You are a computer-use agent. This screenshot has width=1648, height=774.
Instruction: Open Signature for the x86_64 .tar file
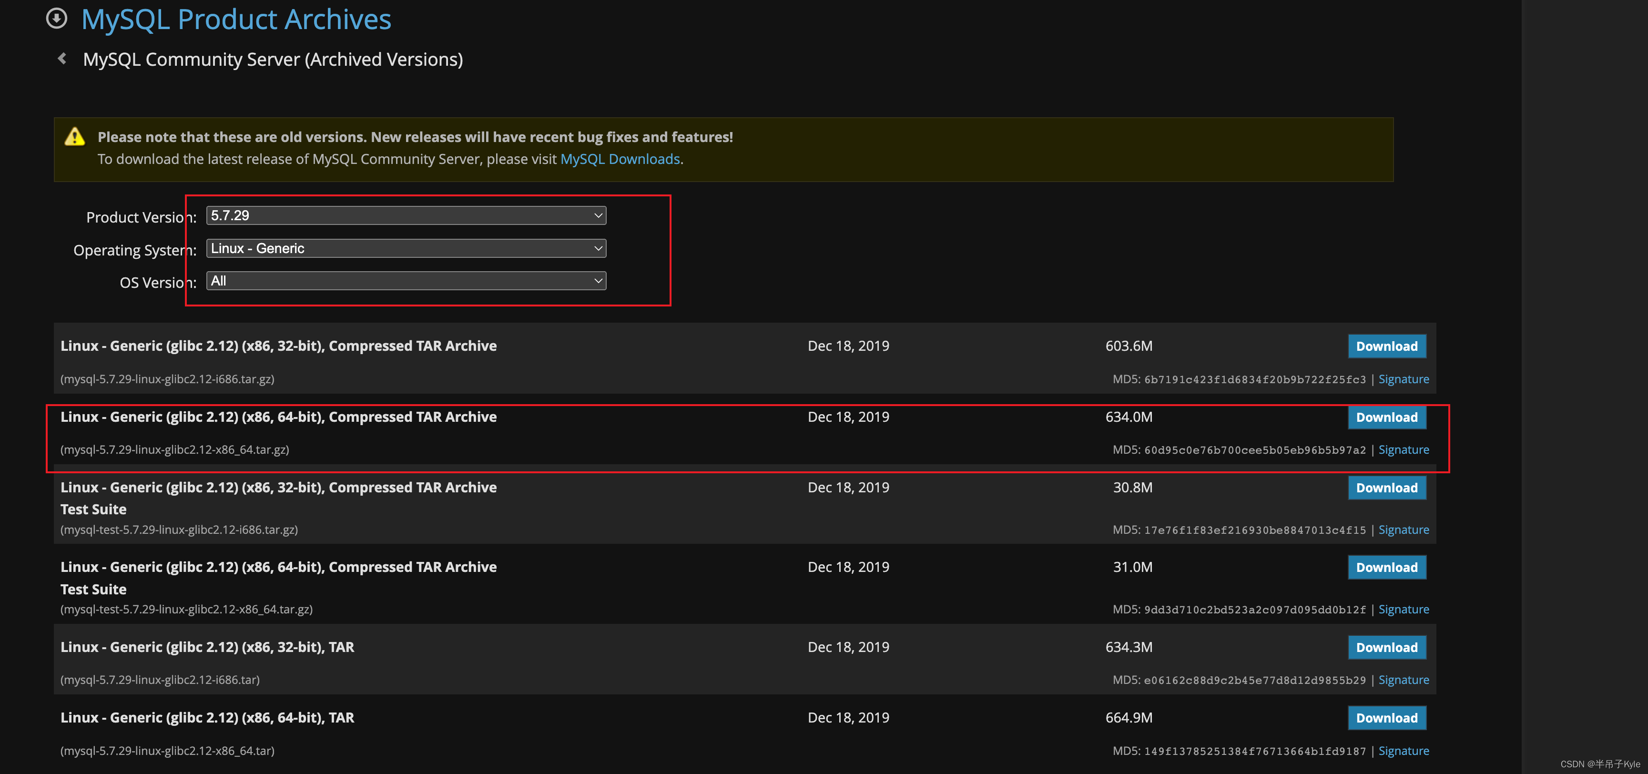pos(1403,751)
